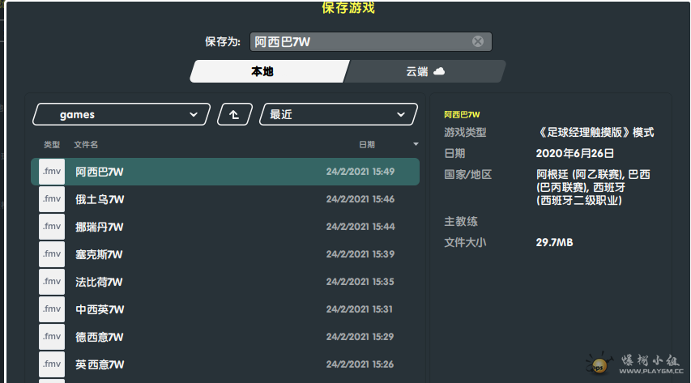Click the .fmv icon beside 挪瑞丹7W
This screenshot has height=383, width=691.
52,227
